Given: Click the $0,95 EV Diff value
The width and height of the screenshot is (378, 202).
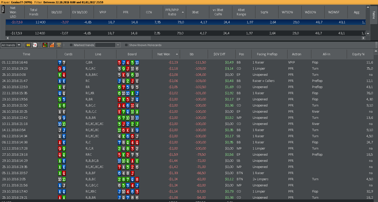Looking at the screenshot, I should (229, 142).
